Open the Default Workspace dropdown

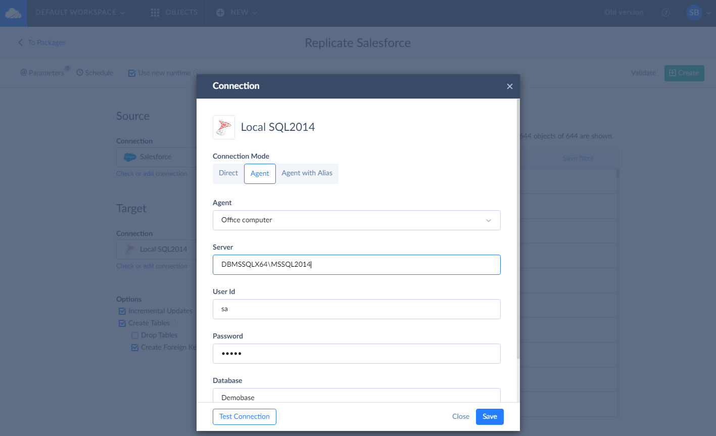point(80,12)
